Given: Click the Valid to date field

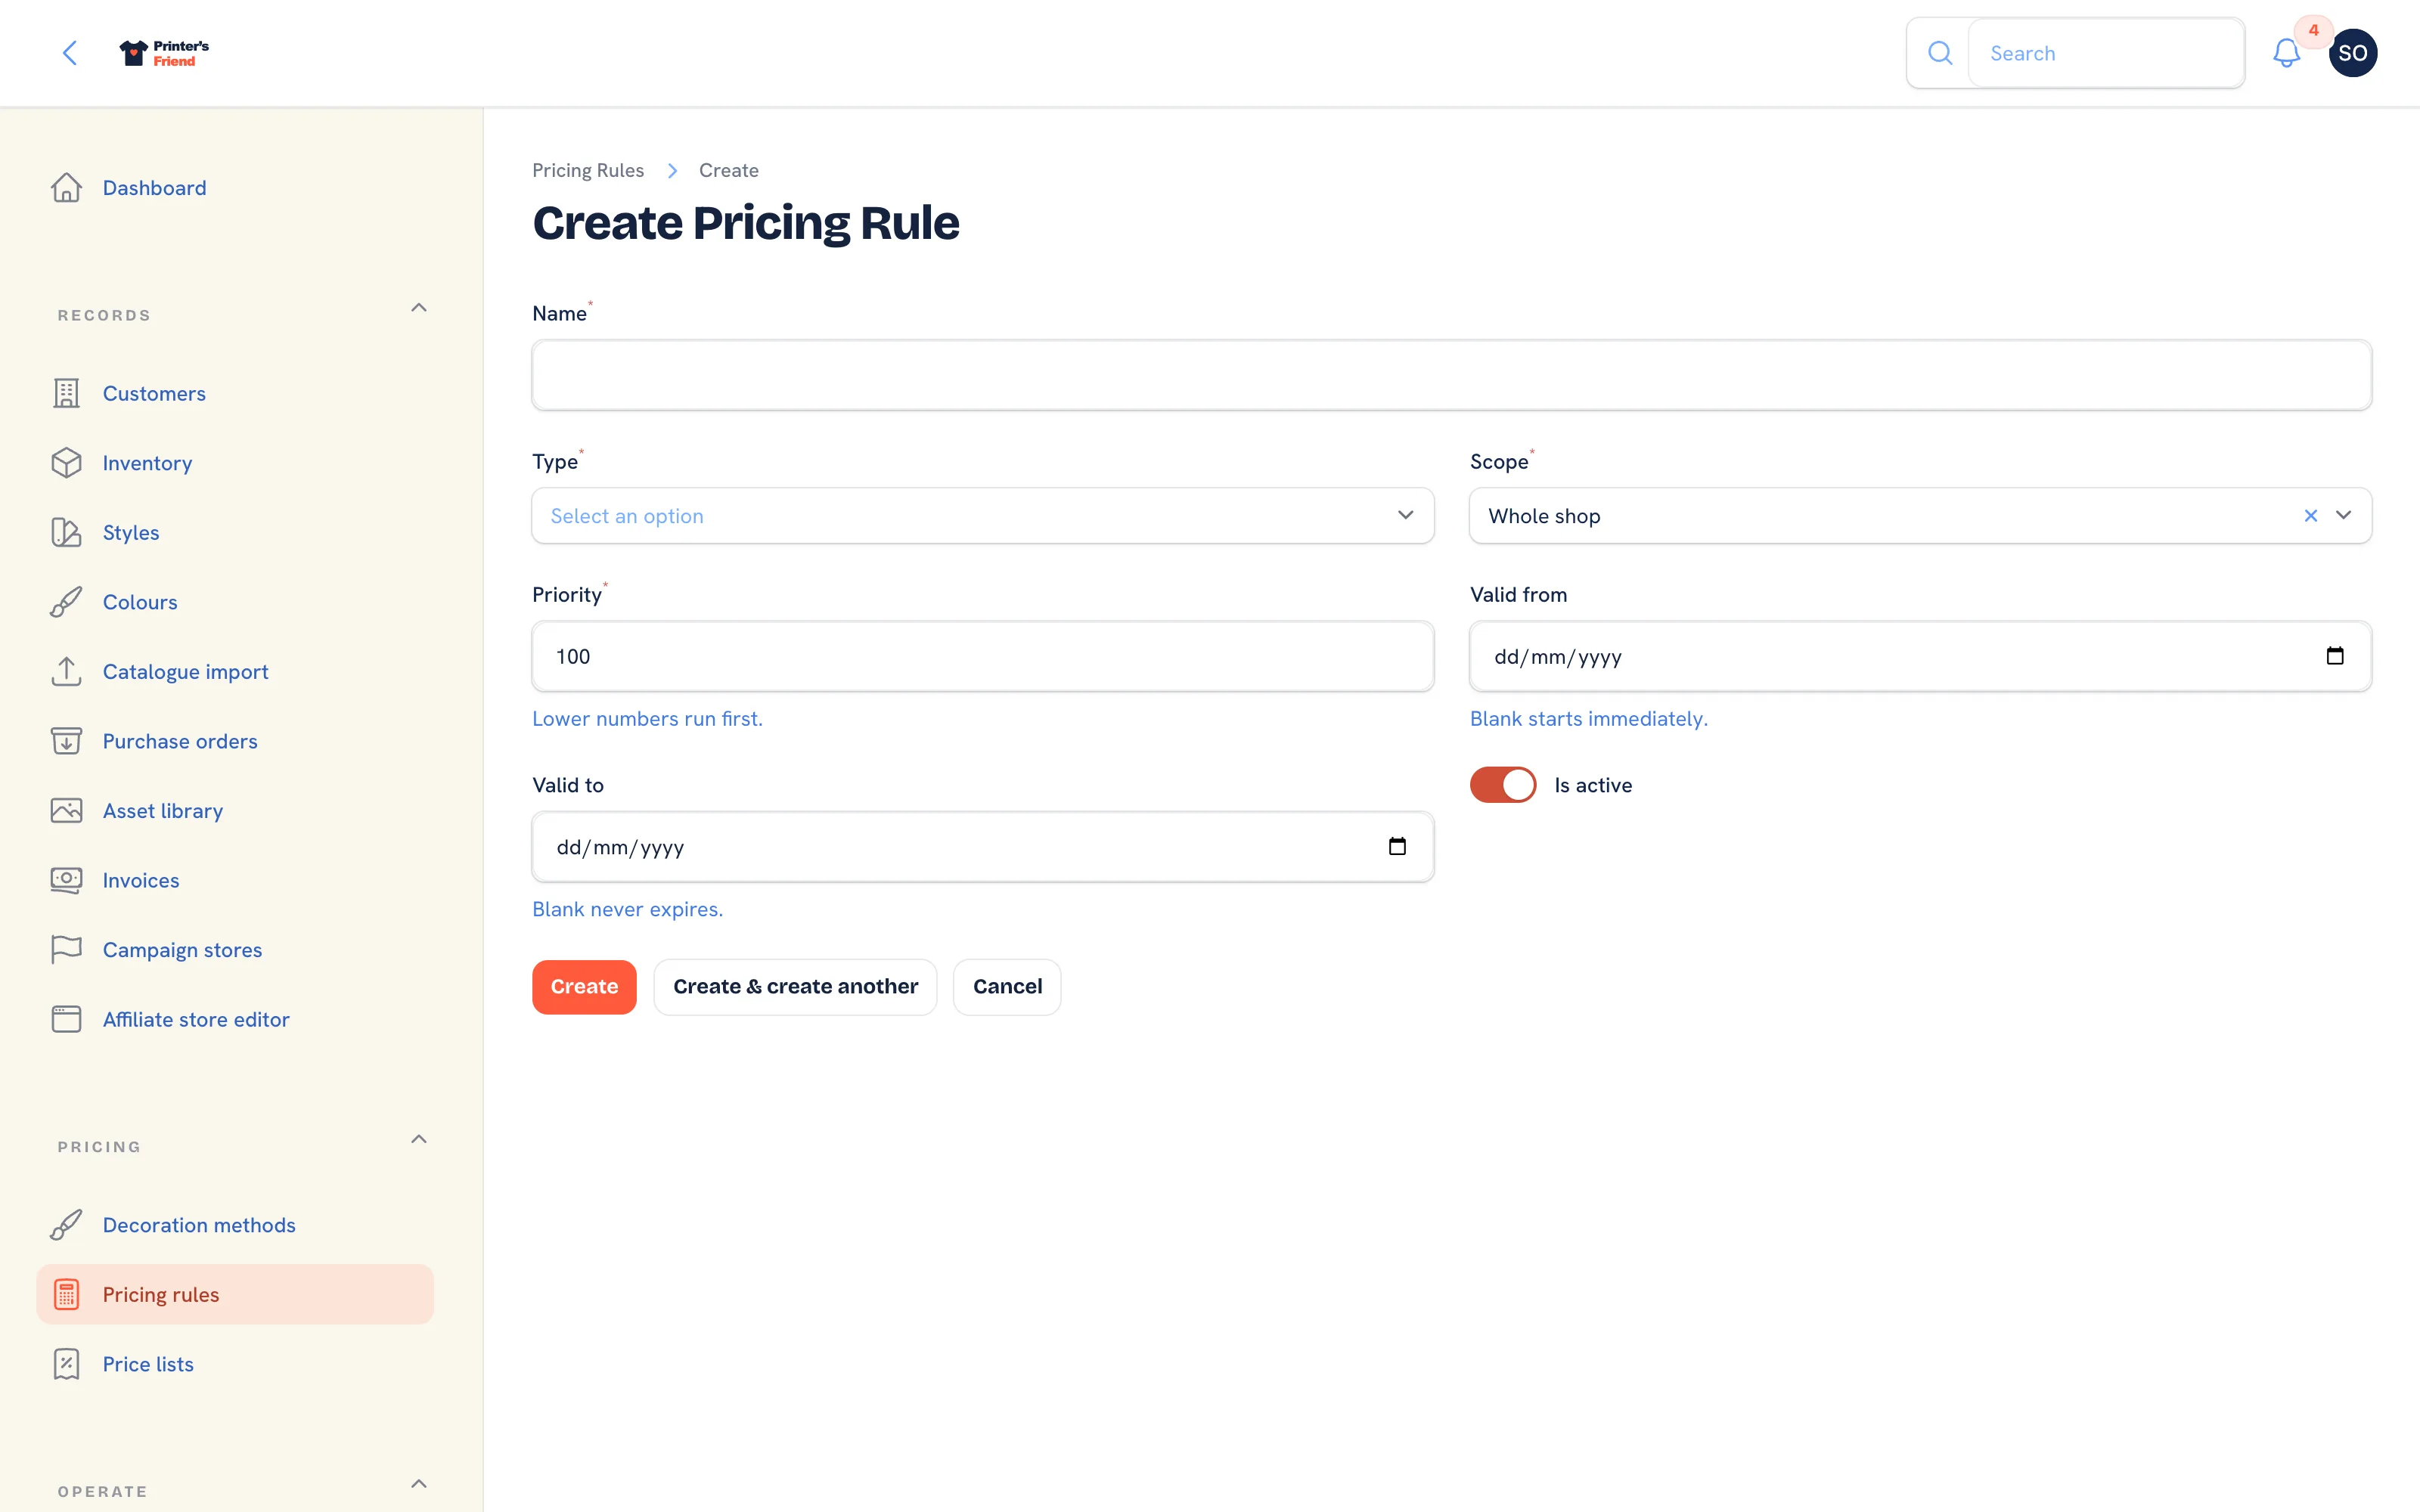Looking at the screenshot, I should [983, 847].
